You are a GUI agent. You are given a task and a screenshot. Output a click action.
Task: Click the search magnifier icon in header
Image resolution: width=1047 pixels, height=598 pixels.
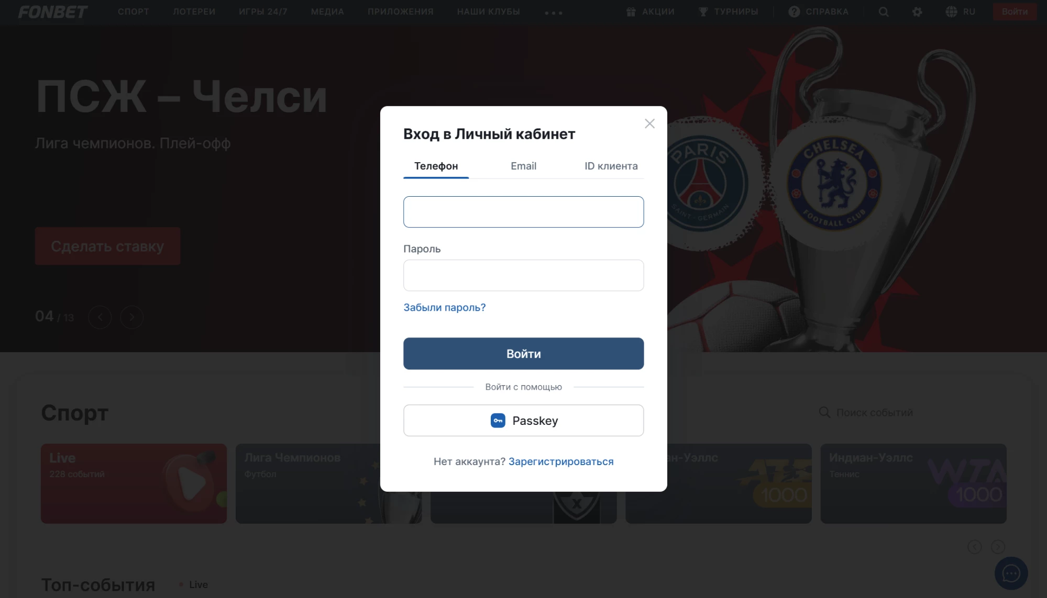click(x=884, y=12)
